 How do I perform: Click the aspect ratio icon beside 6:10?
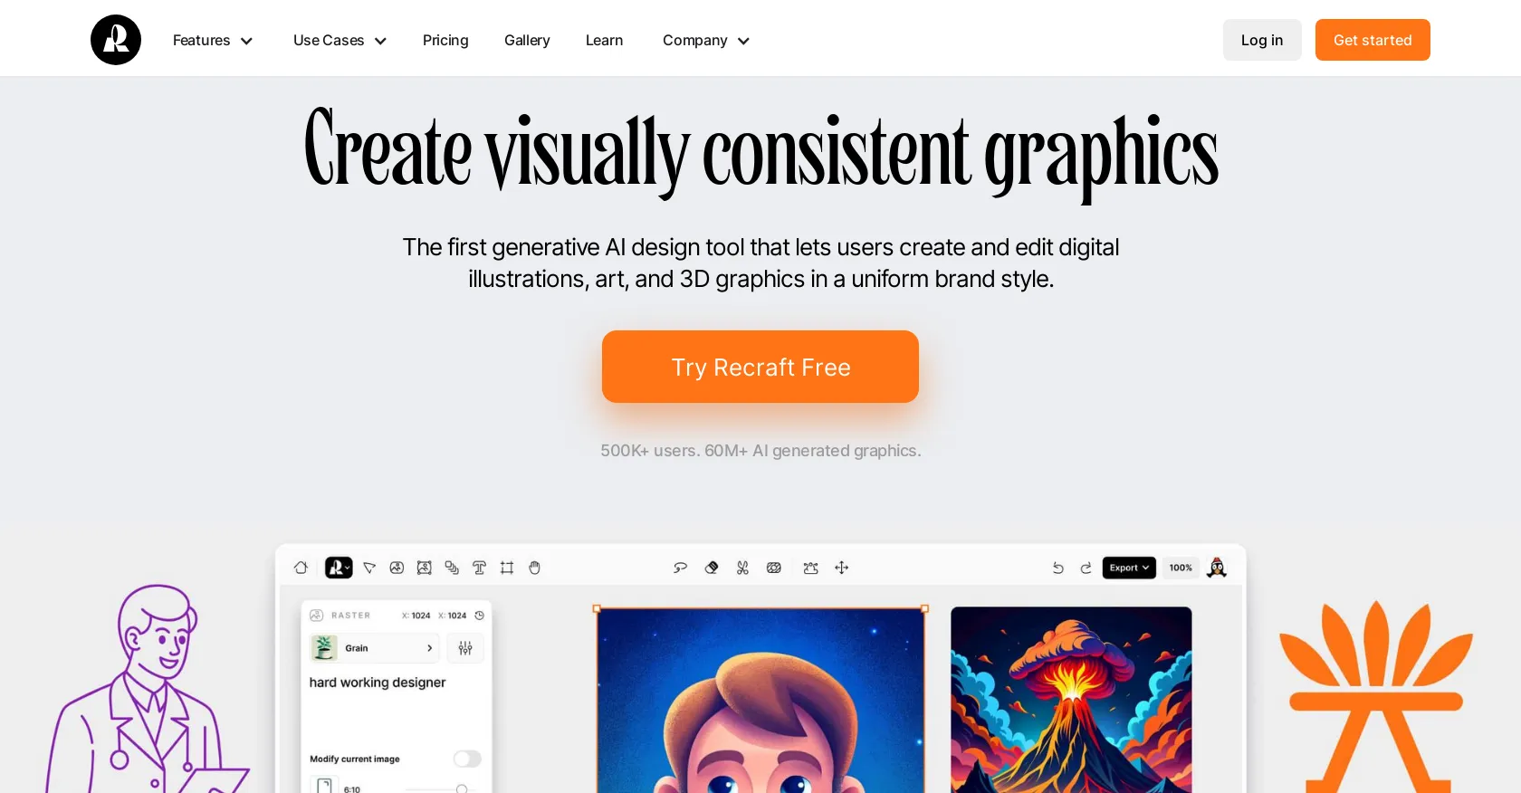pyautogui.click(x=325, y=787)
